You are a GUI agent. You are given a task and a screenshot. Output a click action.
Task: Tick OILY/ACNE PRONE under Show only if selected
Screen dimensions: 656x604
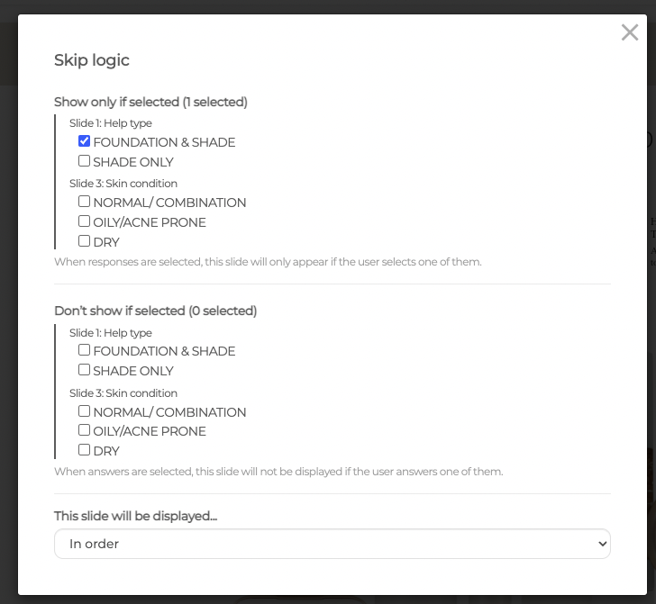[84, 221]
